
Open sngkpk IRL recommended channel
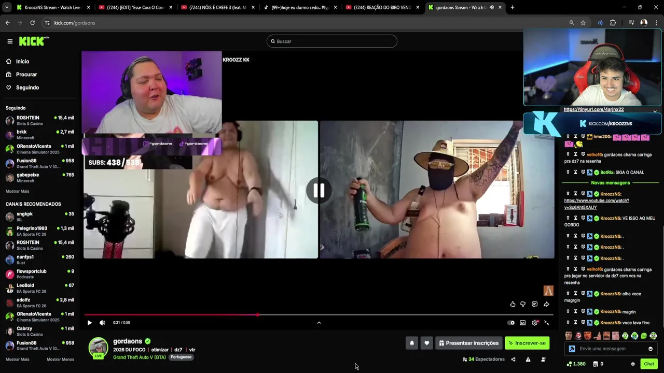tap(40, 217)
